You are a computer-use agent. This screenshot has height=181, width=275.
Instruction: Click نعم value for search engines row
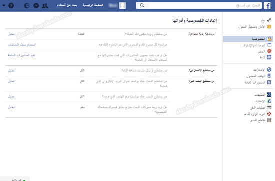[82, 107]
